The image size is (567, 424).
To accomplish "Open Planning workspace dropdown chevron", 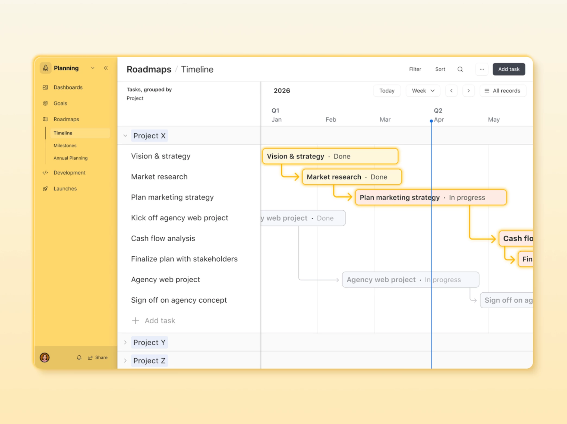I will (93, 68).
